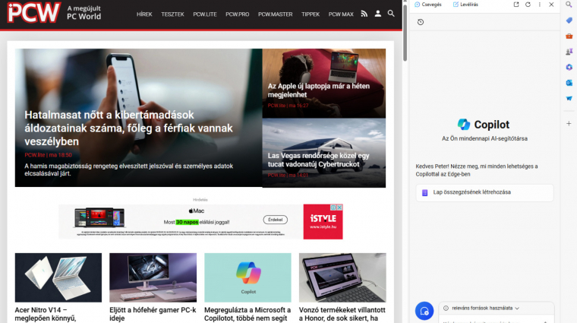This screenshot has height=323, width=577.
Task: Click the Érdekel button in Mac ad
Action: pos(276,220)
